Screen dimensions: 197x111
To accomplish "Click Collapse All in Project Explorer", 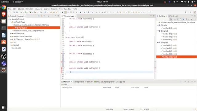I will 38,16.
